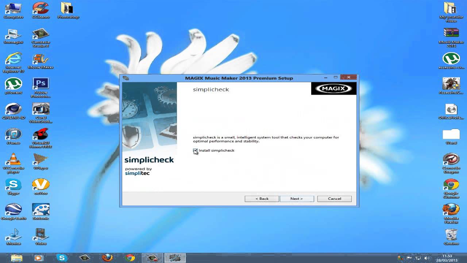This screenshot has height=263, width=467.
Task: Open CINEMA 4D desktop shortcut
Action: [13, 111]
